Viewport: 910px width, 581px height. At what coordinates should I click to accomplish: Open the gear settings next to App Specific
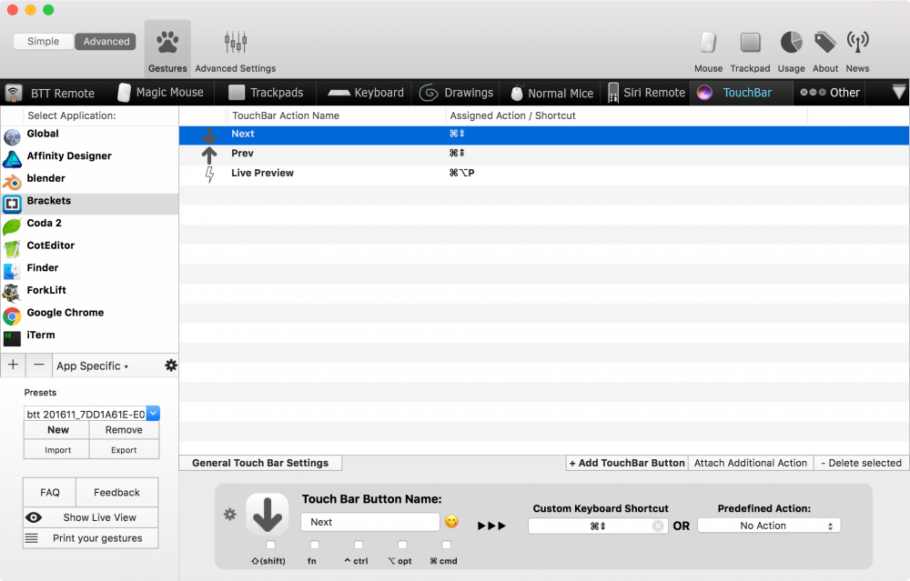pyautogui.click(x=169, y=365)
